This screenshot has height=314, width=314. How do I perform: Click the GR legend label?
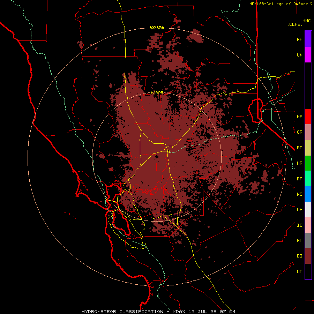coord(299,132)
